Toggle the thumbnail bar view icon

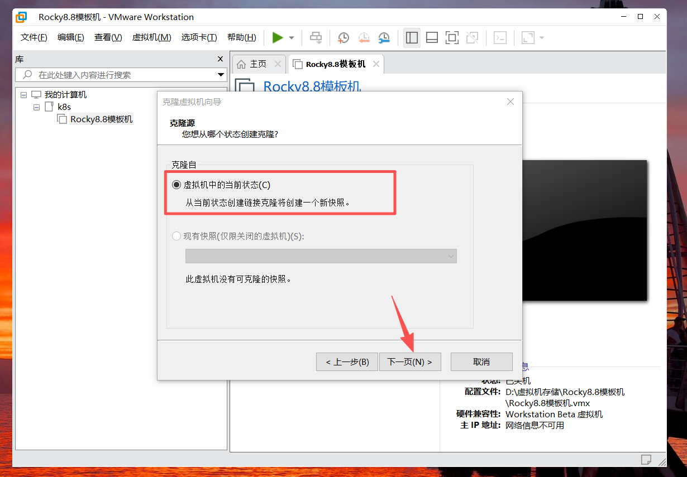pyautogui.click(x=432, y=37)
